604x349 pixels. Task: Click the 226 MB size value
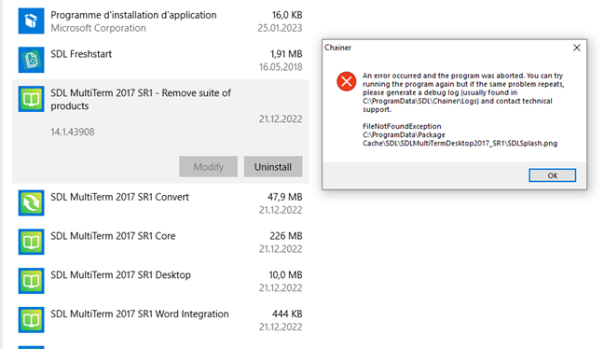286,236
